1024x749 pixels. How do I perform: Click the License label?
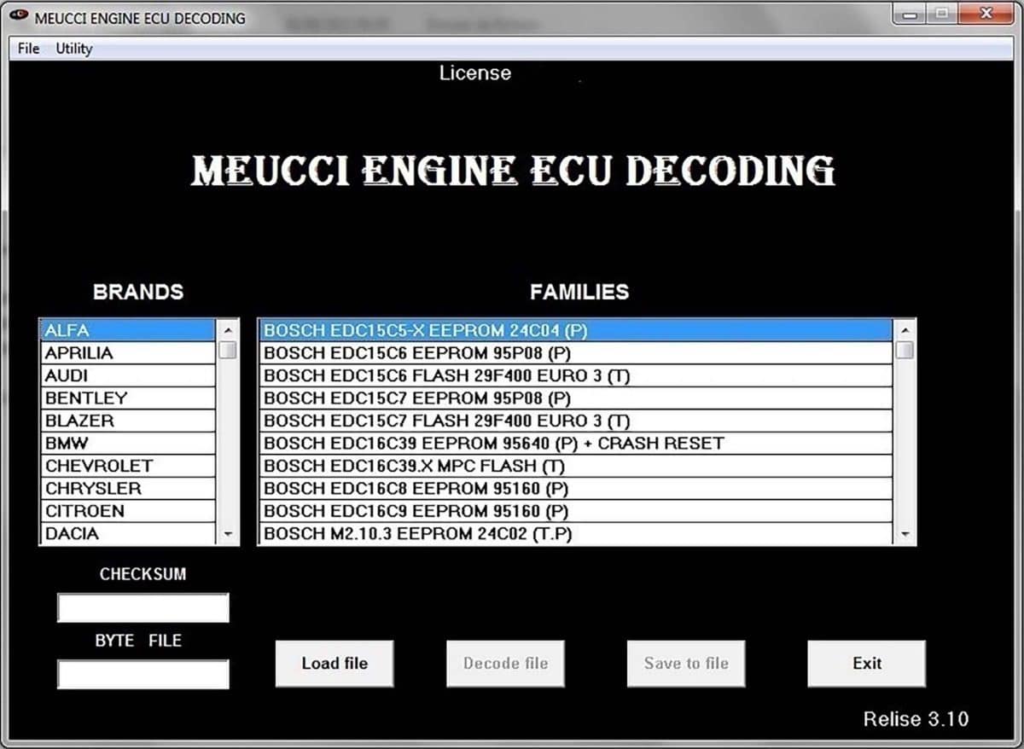pos(475,73)
